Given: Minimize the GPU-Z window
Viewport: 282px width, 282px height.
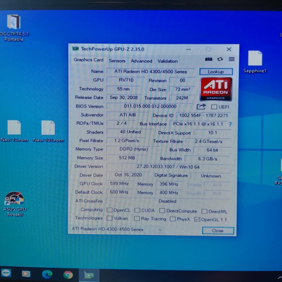Looking at the screenshot, I should (188, 49).
